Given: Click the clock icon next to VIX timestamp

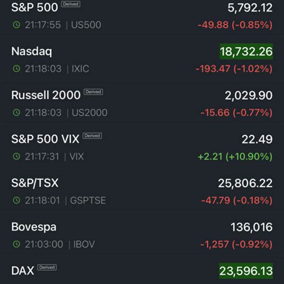Looking at the screenshot, I should point(17,156).
